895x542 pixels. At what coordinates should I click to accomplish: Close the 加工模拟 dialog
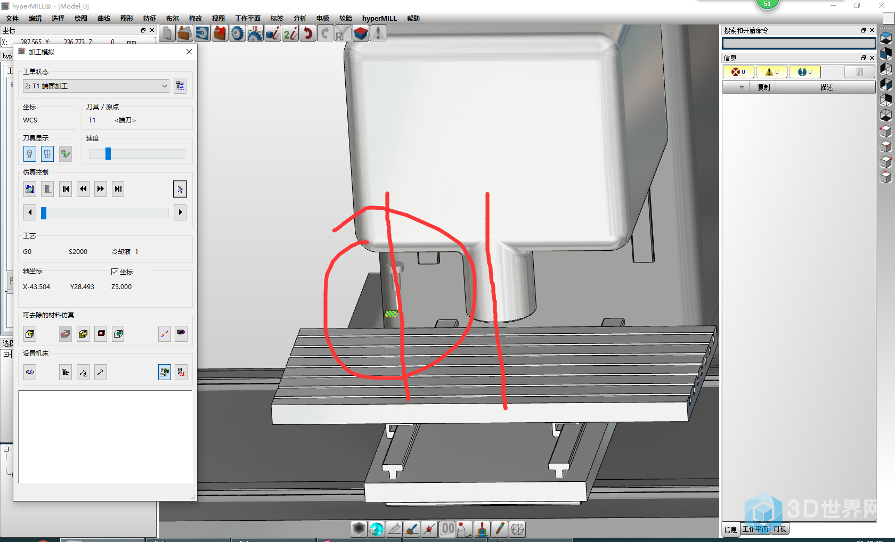point(189,52)
